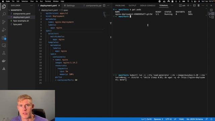The width and height of the screenshot is (215, 121).
Task: Open the Search view in activity bar
Action: (4, 14)
